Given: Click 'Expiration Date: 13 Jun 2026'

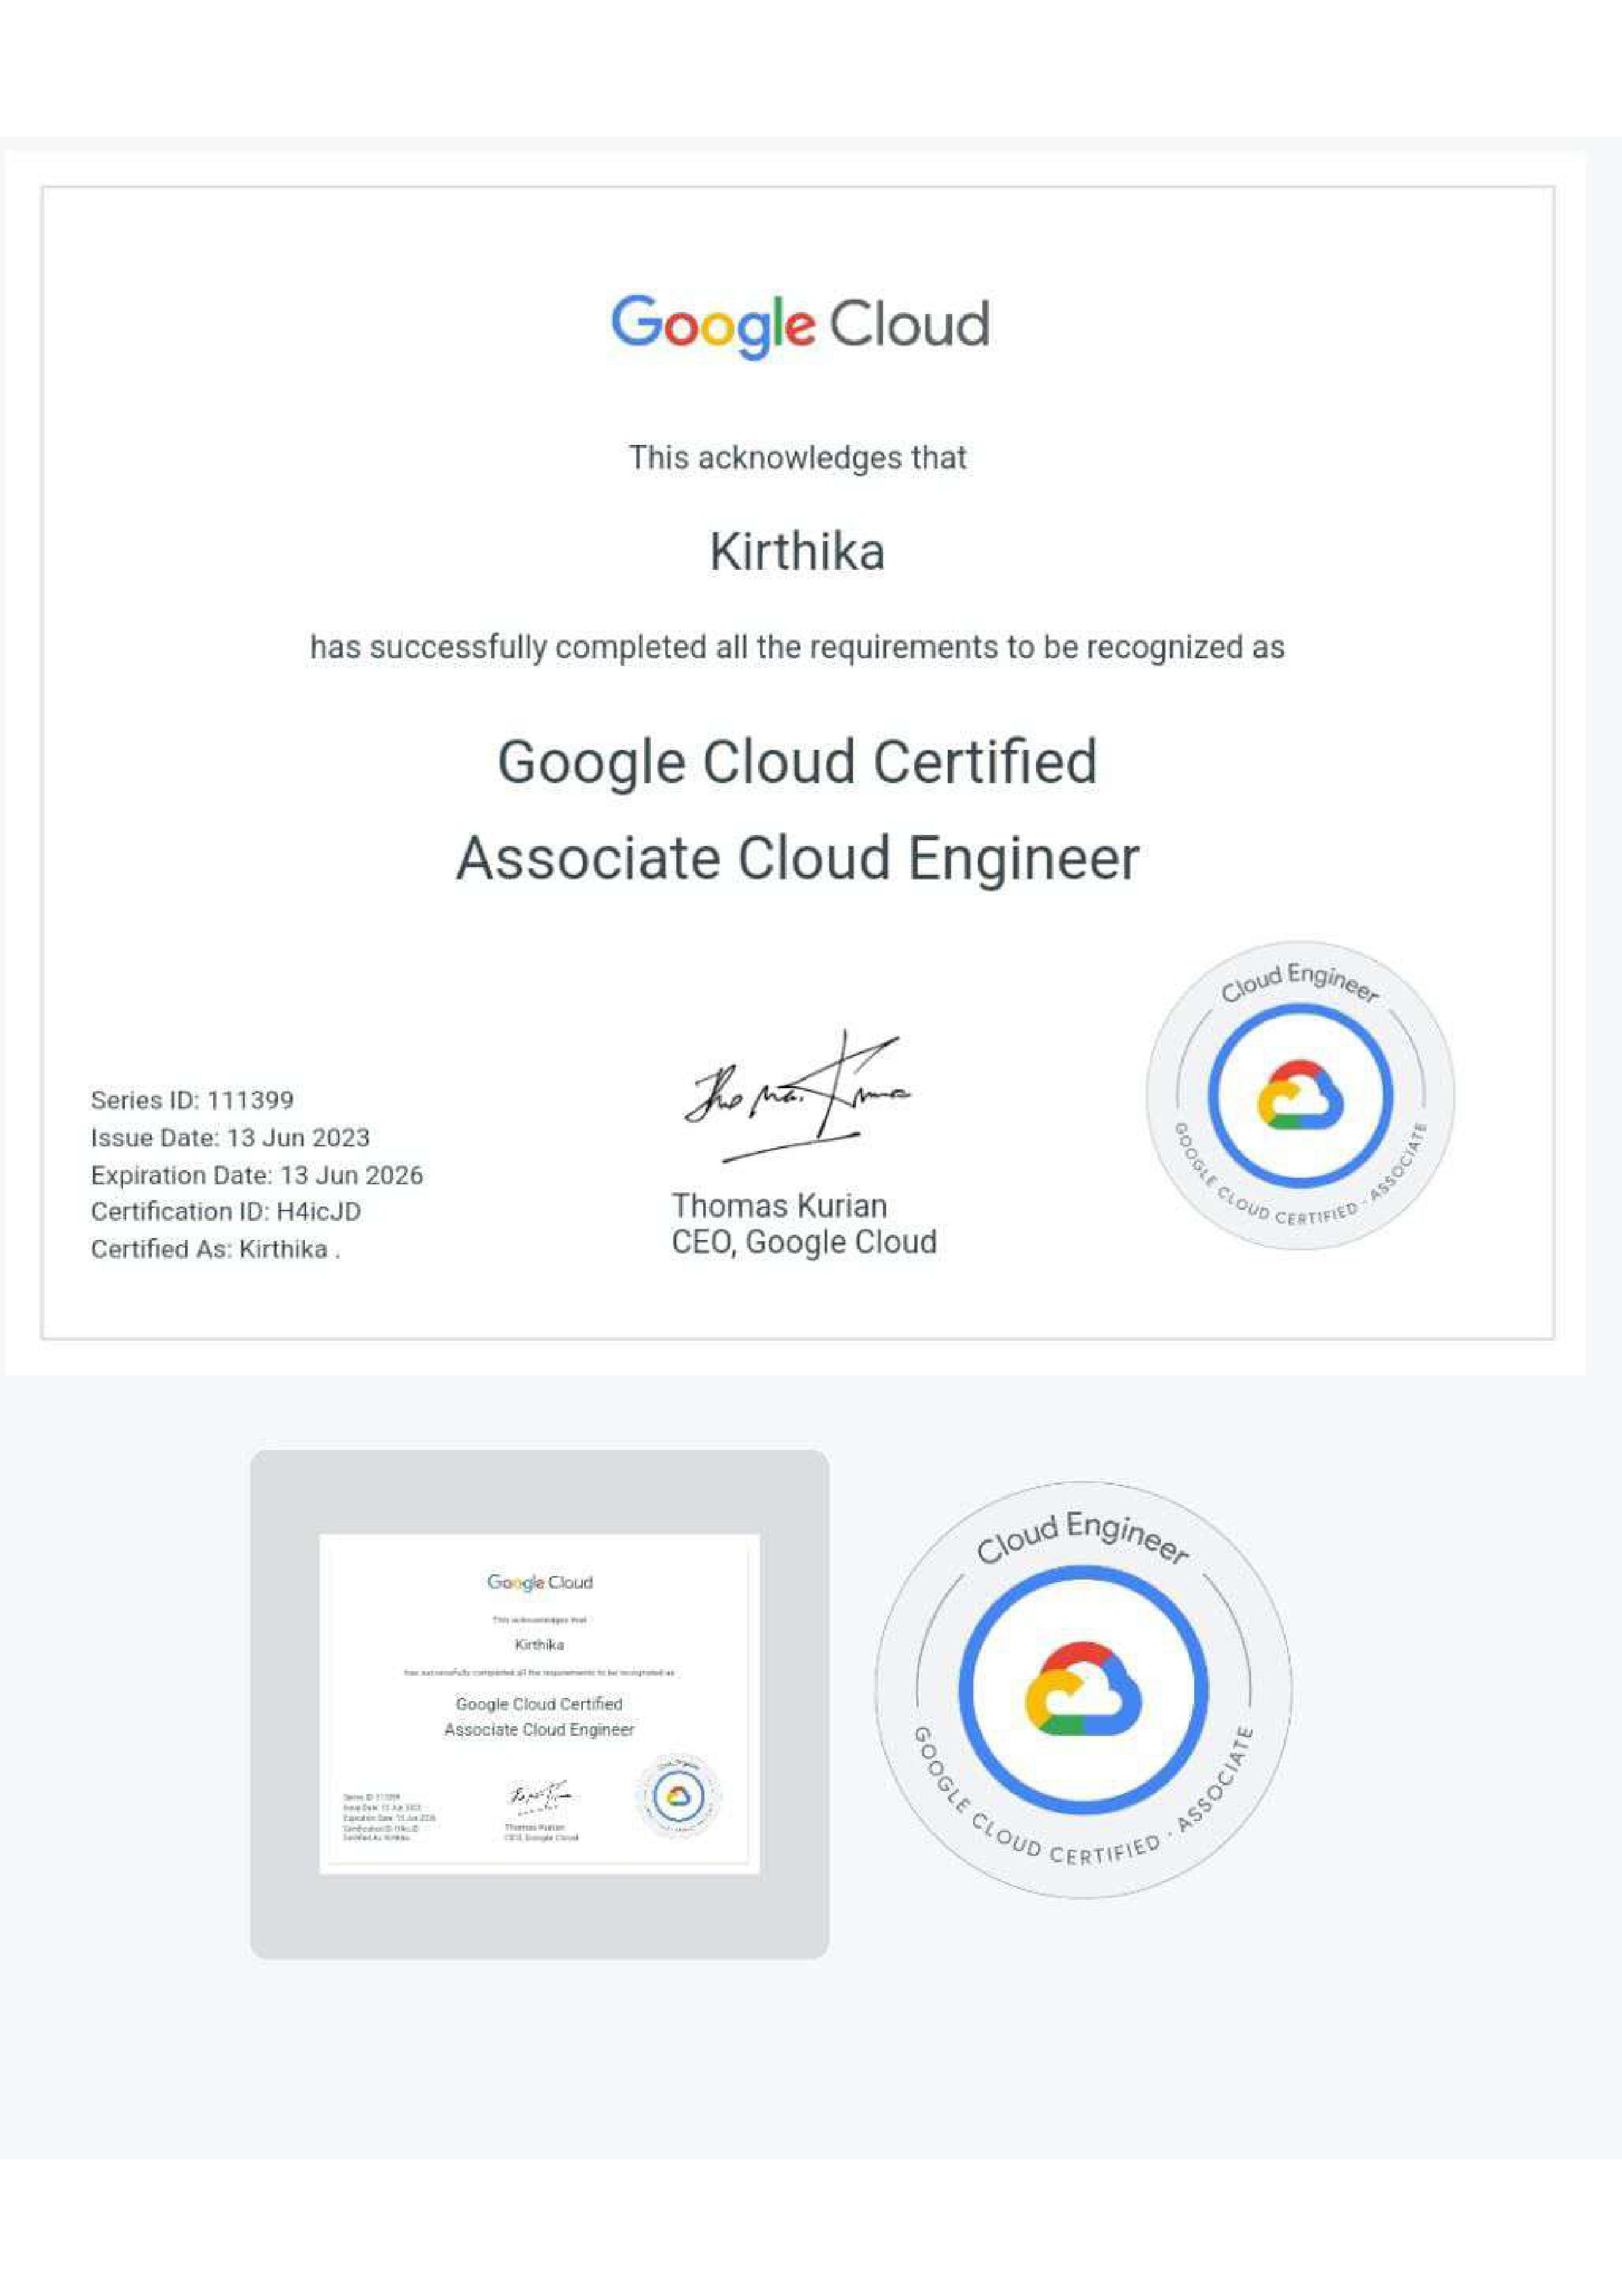Looking at the screenshot, I should pyautogui.click(x=257, y=1175).
